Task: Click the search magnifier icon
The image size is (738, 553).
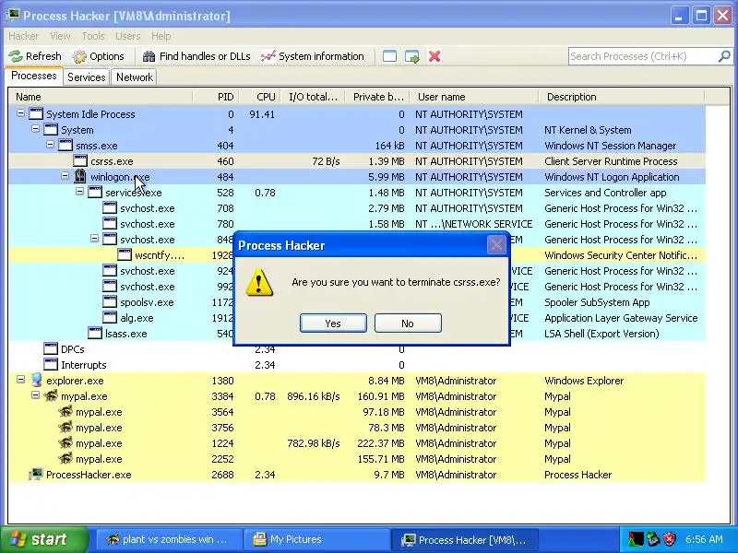Action: coord(724,56)
